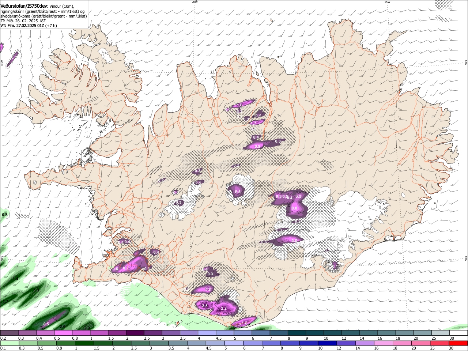The image size is (468, 351).
Task: Select the darkest purple 2–2.5 swatch in upper legend row
Action: (x=135, y=333)
